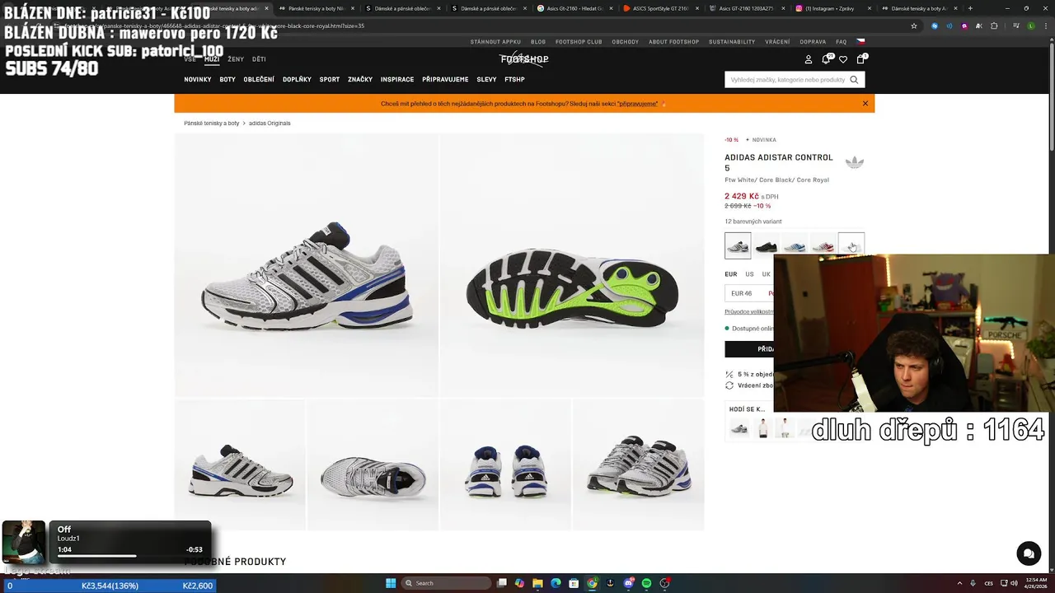Click the search magnifier in Footshop search box
This screenshot has width=1055, height=593.
click(854, 80)
